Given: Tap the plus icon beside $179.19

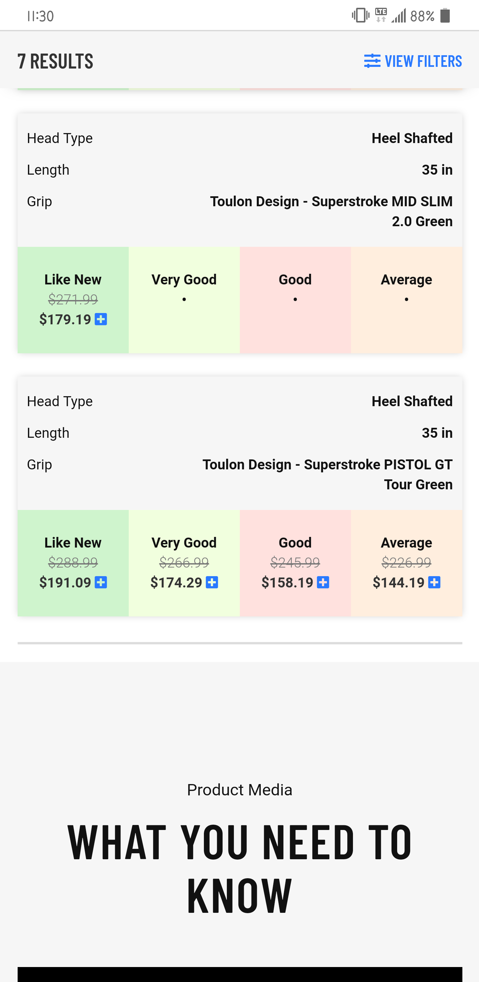Looking at the screenshot, I should coord(100,319).
